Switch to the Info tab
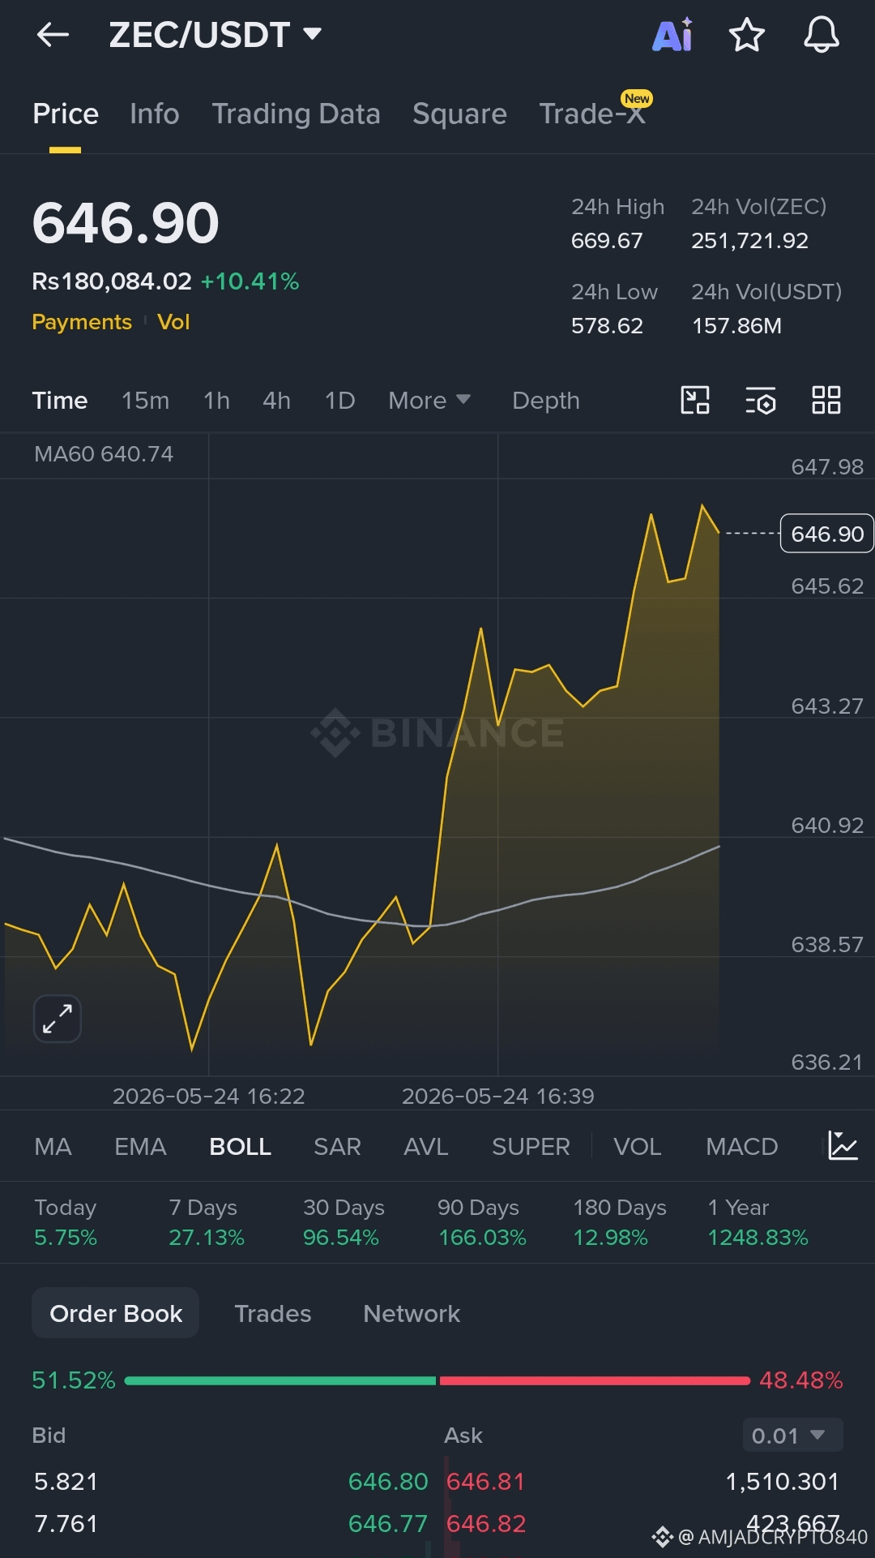 [155, 114]
